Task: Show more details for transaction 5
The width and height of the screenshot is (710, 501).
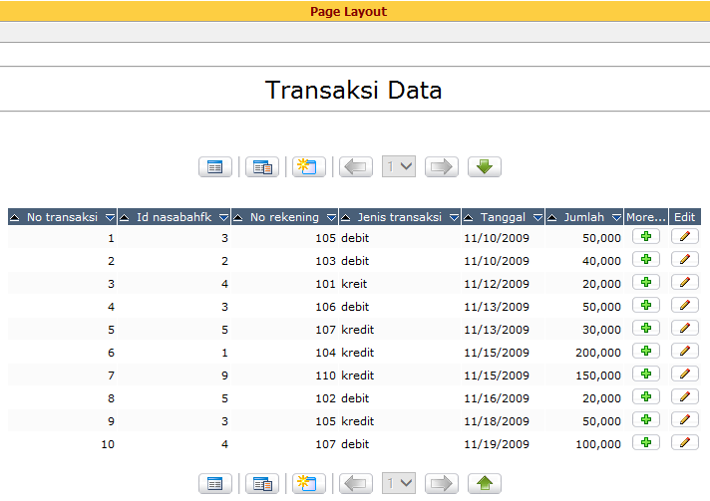Action: (646, 329)
